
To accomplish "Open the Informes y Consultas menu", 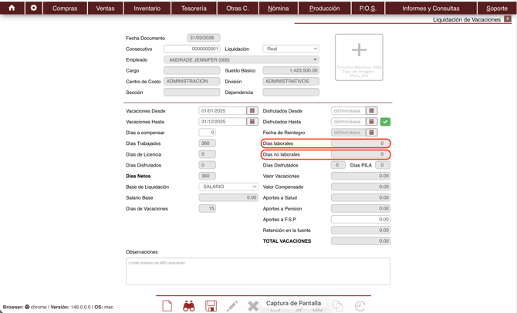I will 431,8.
